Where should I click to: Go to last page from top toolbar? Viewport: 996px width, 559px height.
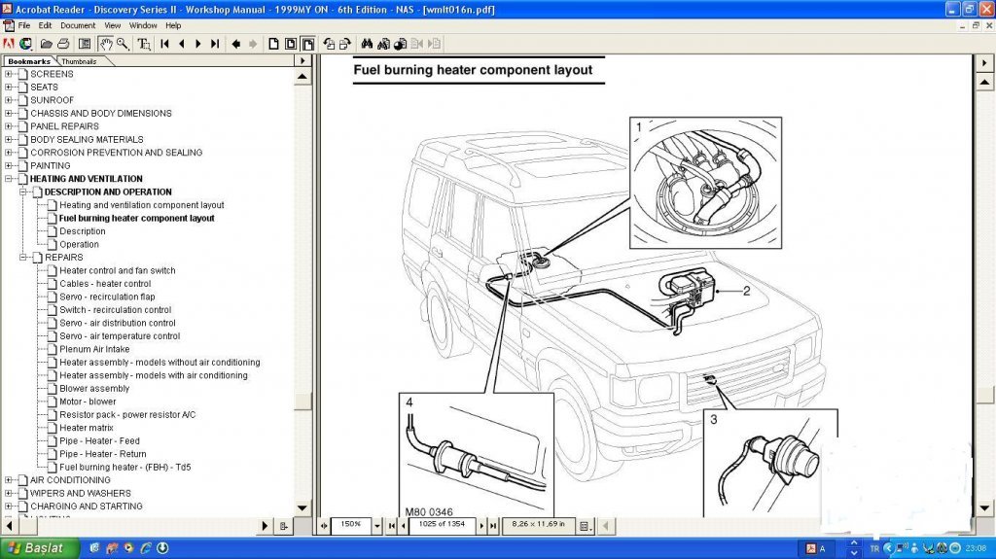[x=215, y=44]
